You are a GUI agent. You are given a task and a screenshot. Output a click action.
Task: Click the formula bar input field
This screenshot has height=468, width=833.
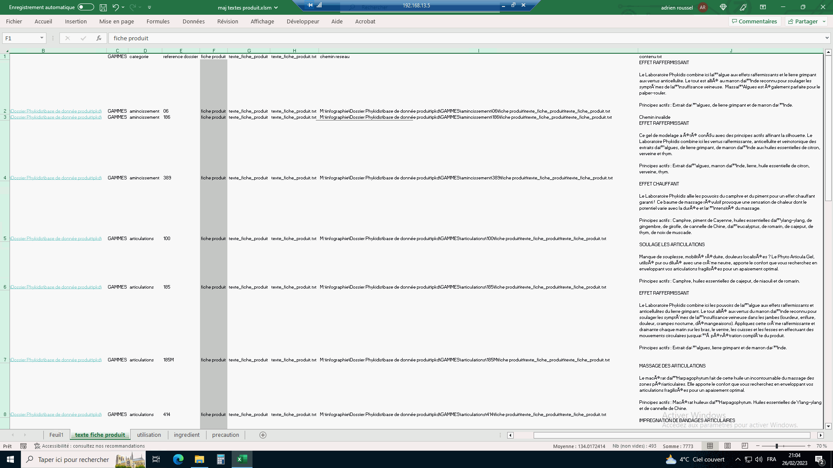point(434,38)
